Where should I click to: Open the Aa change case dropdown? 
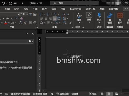pos(14,23)
